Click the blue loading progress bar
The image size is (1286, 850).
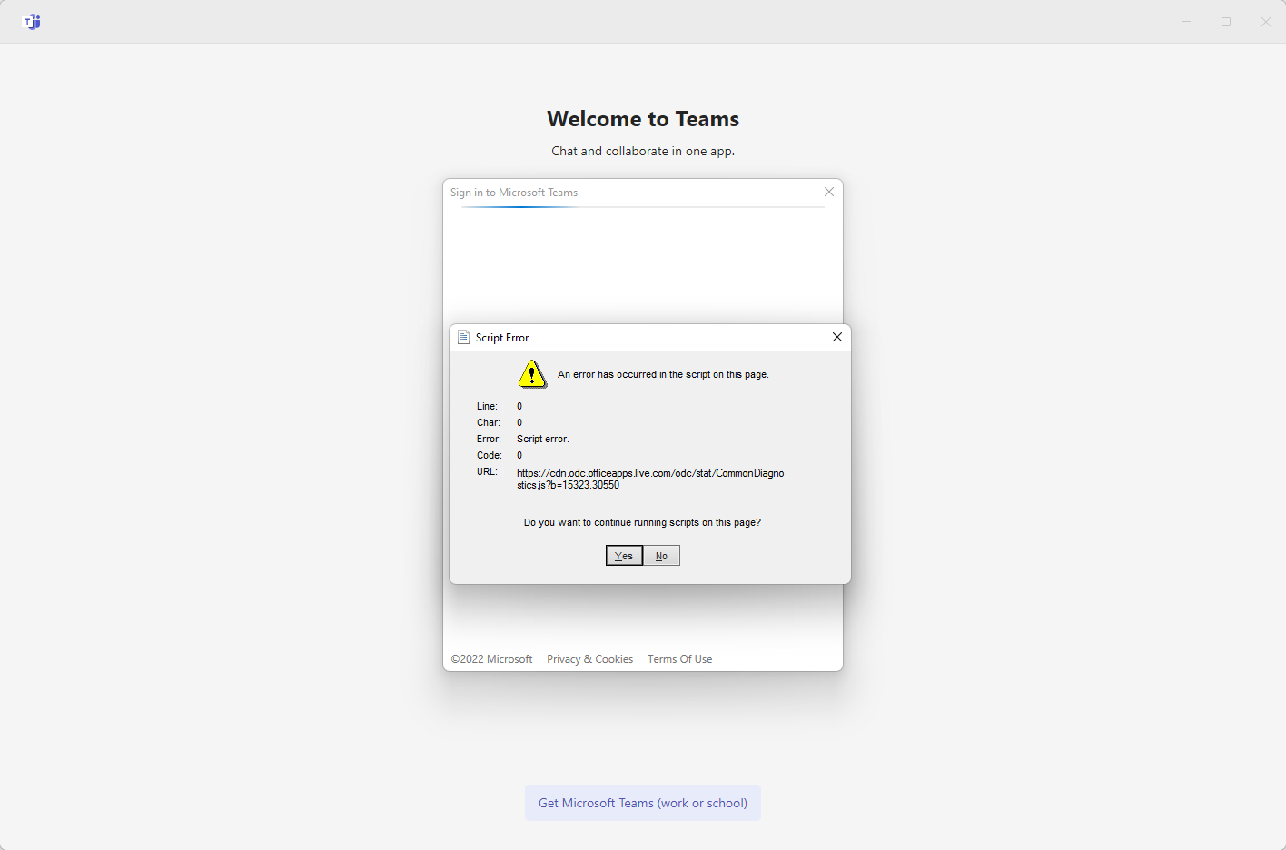click(519, 207)
